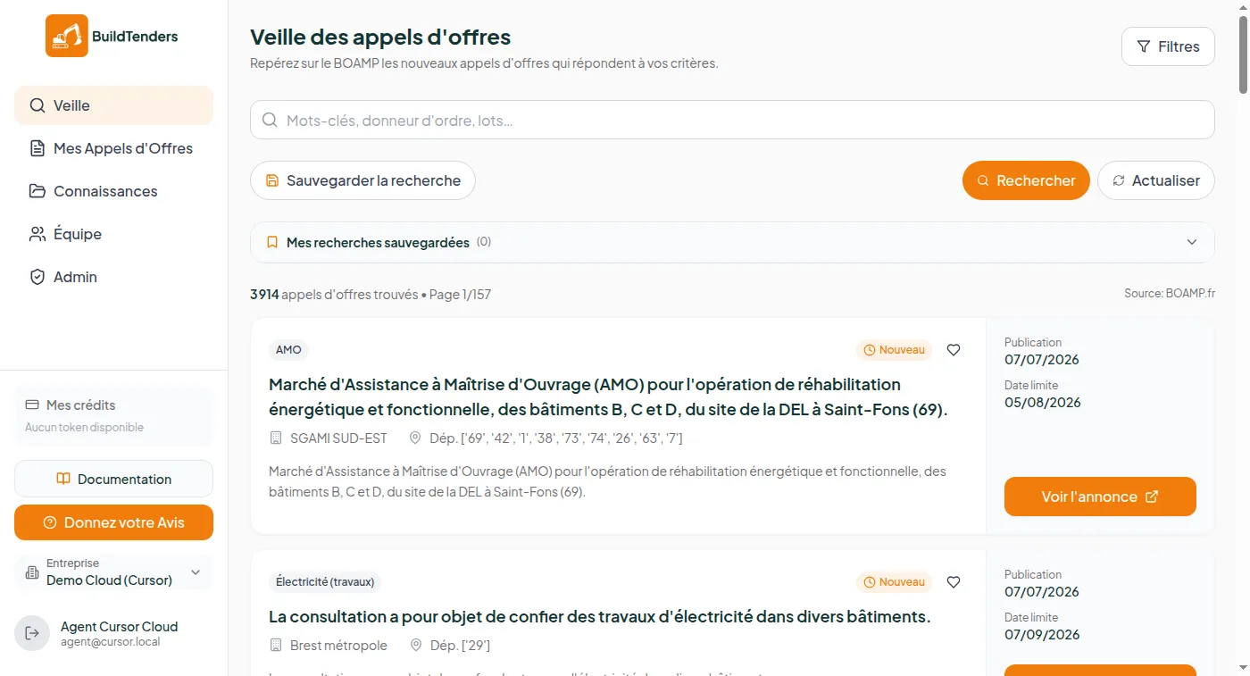Image resolution: width=1250 pixels, height=676 pixels.
Task: Click the Admin shield icon
Action: [37, 277]
